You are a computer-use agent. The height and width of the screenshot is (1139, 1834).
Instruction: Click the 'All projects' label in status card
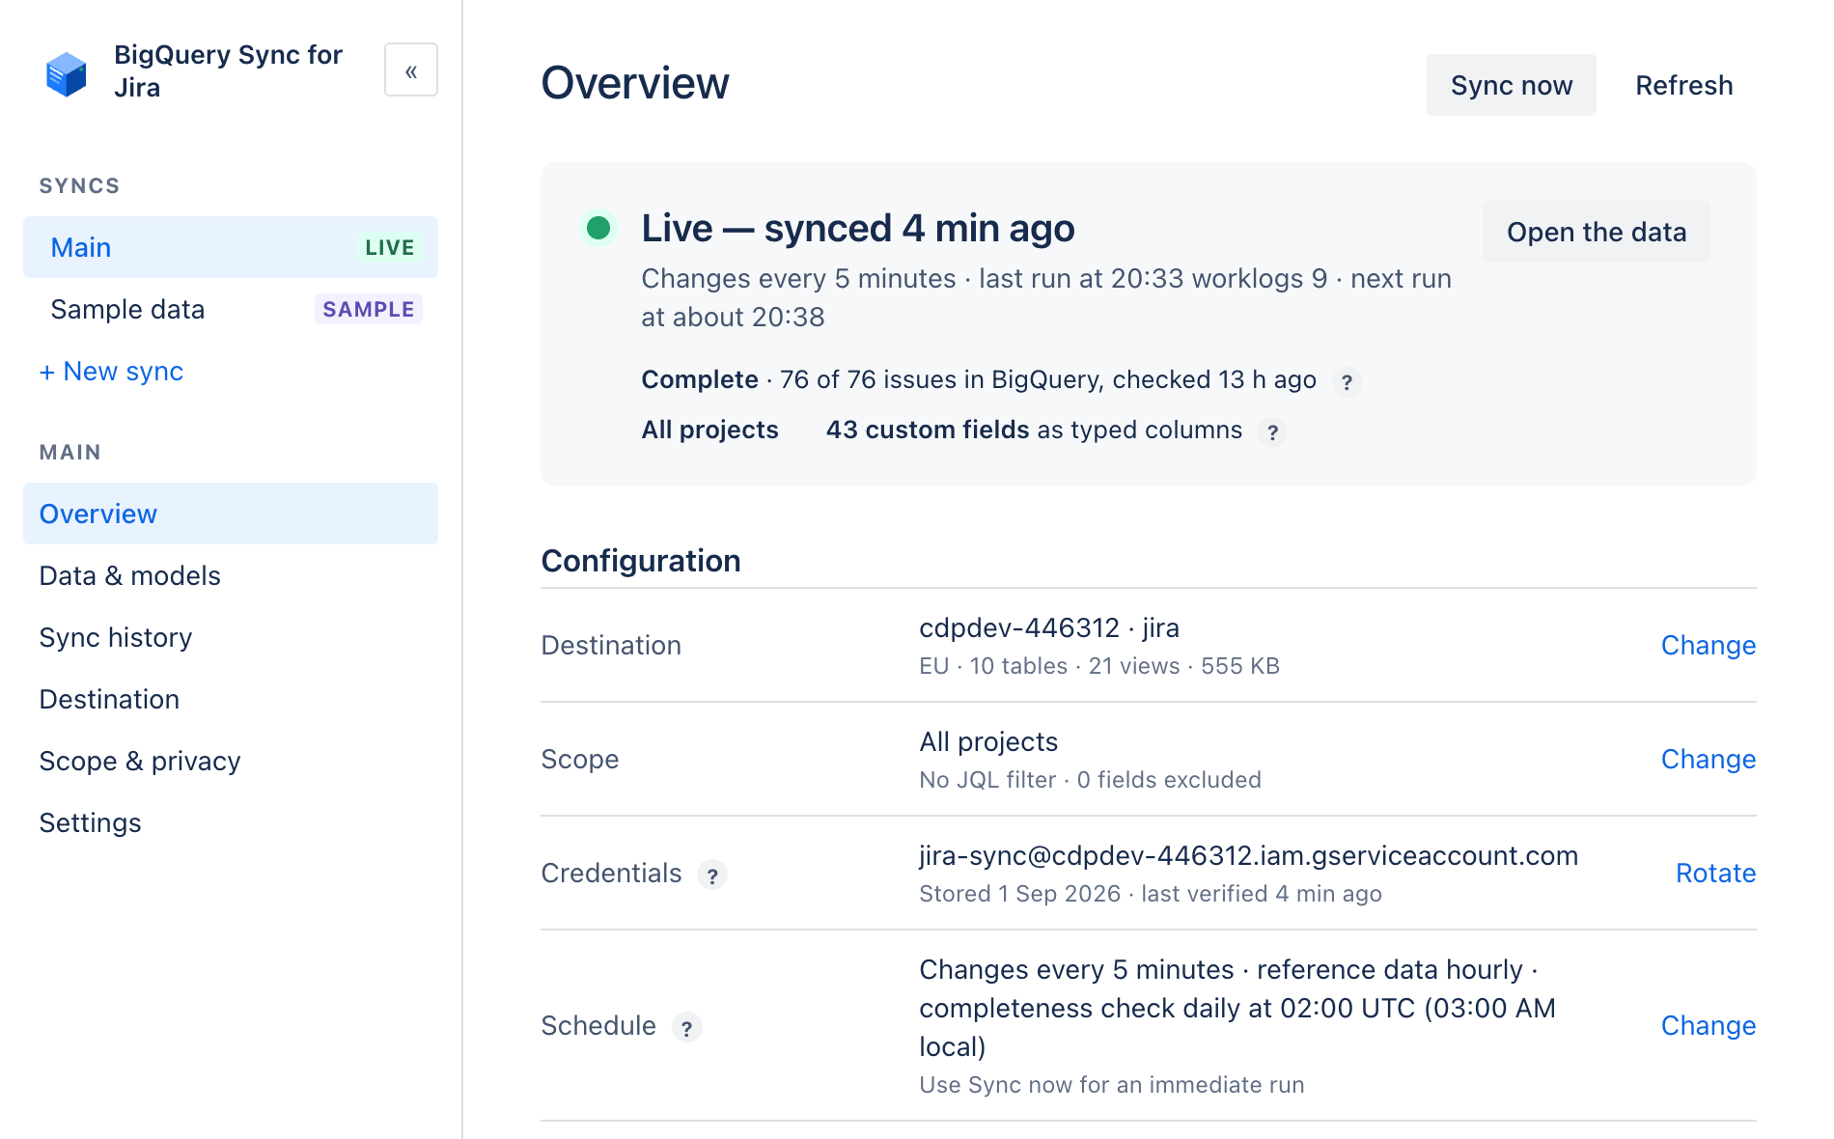(710, 430)
